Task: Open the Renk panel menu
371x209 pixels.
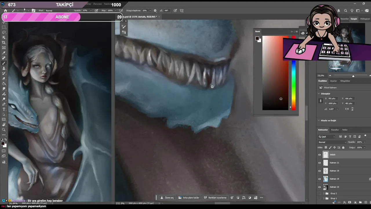Action: click(x=297, y=31)
